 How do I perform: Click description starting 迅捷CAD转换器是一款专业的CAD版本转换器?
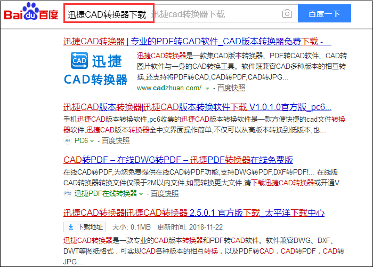tap(204, 251)
